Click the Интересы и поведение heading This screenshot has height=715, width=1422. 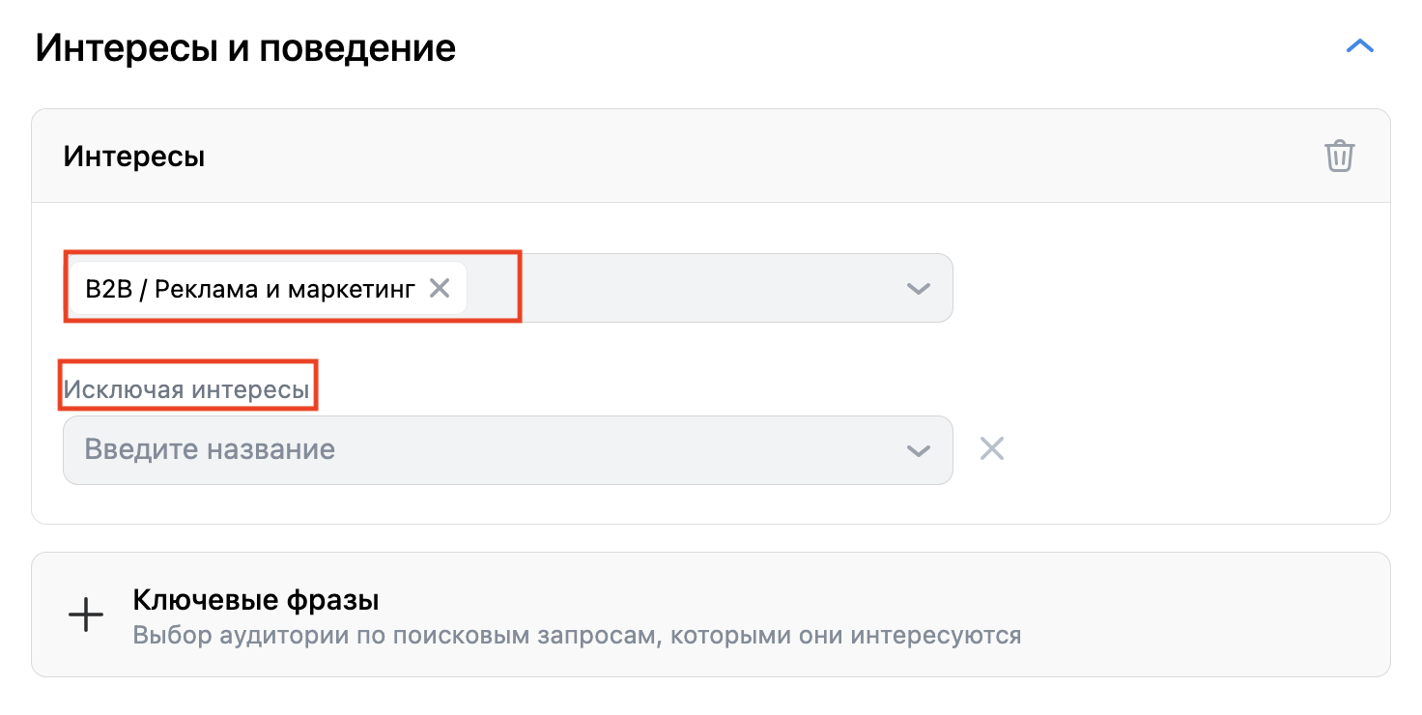245,47
